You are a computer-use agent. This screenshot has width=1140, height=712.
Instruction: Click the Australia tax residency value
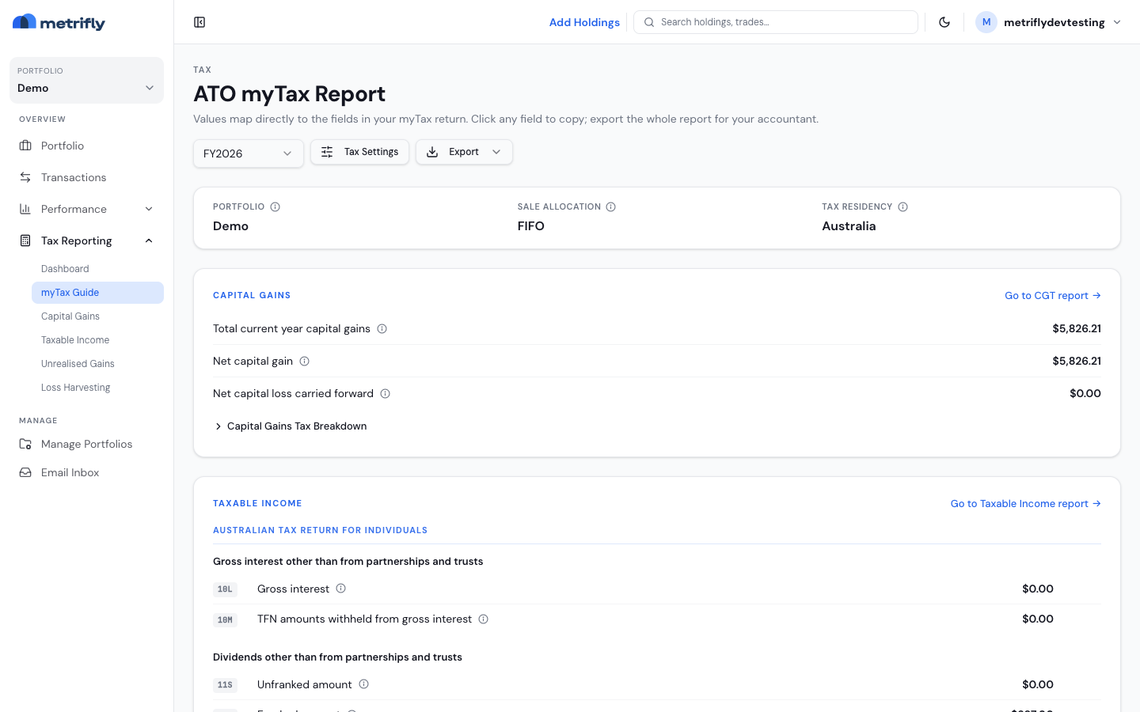tap(849, 226)
